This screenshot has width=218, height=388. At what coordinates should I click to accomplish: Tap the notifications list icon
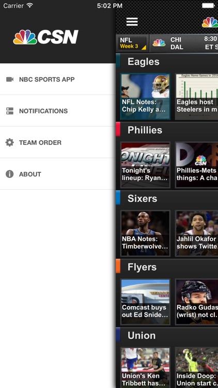click(x=10, y=111)
